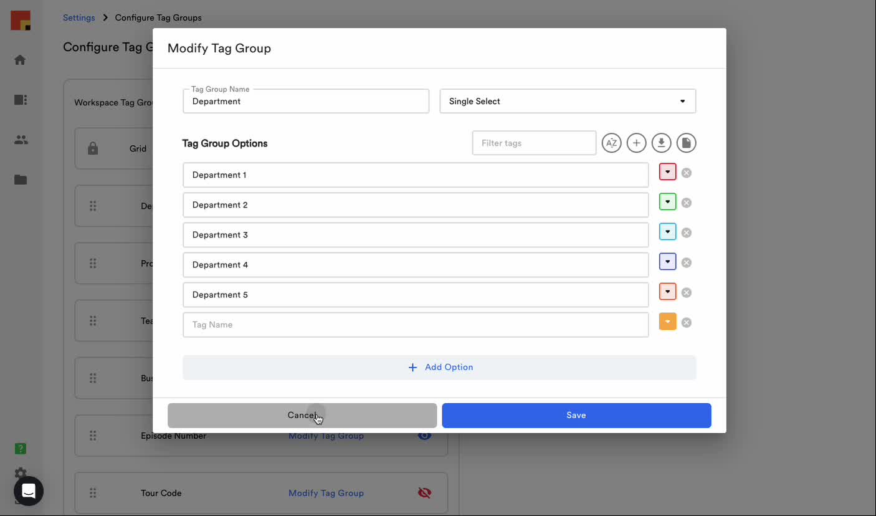Open the Home icon in the sidebar

[x=20, y=60]
